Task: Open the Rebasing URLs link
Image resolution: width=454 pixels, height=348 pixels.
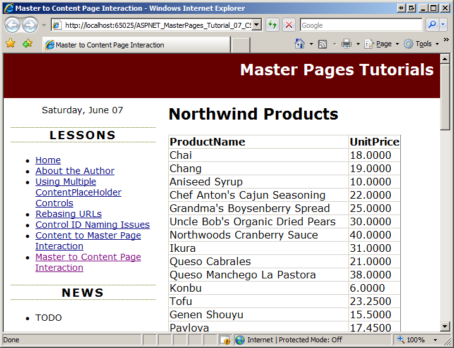Action: (69, 214)
